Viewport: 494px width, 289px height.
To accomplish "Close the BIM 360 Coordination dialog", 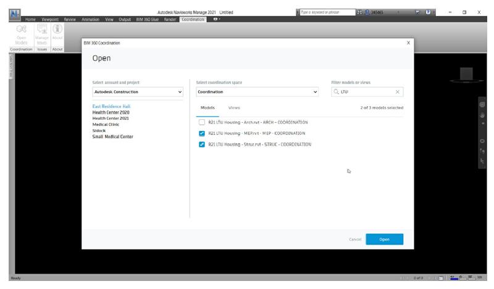I will pos(408,43).
